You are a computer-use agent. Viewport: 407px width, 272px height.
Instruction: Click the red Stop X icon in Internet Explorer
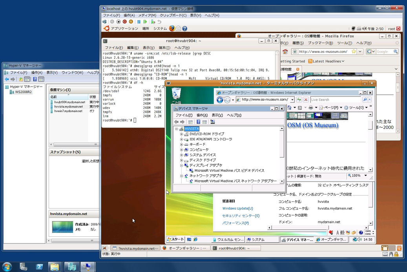[x=306, y=100]
